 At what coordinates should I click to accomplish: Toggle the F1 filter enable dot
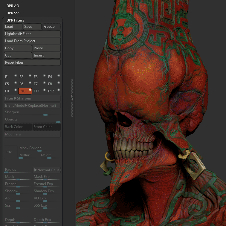click(16, 76)
